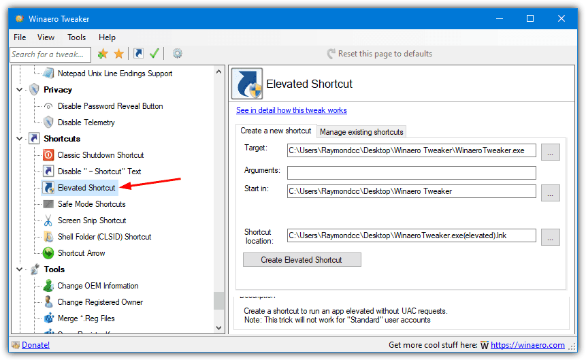Viewport: 586px width, 360px height.
Task: Click the red Classic Shutdown Shortcut icon
Action: coord(48,154)
